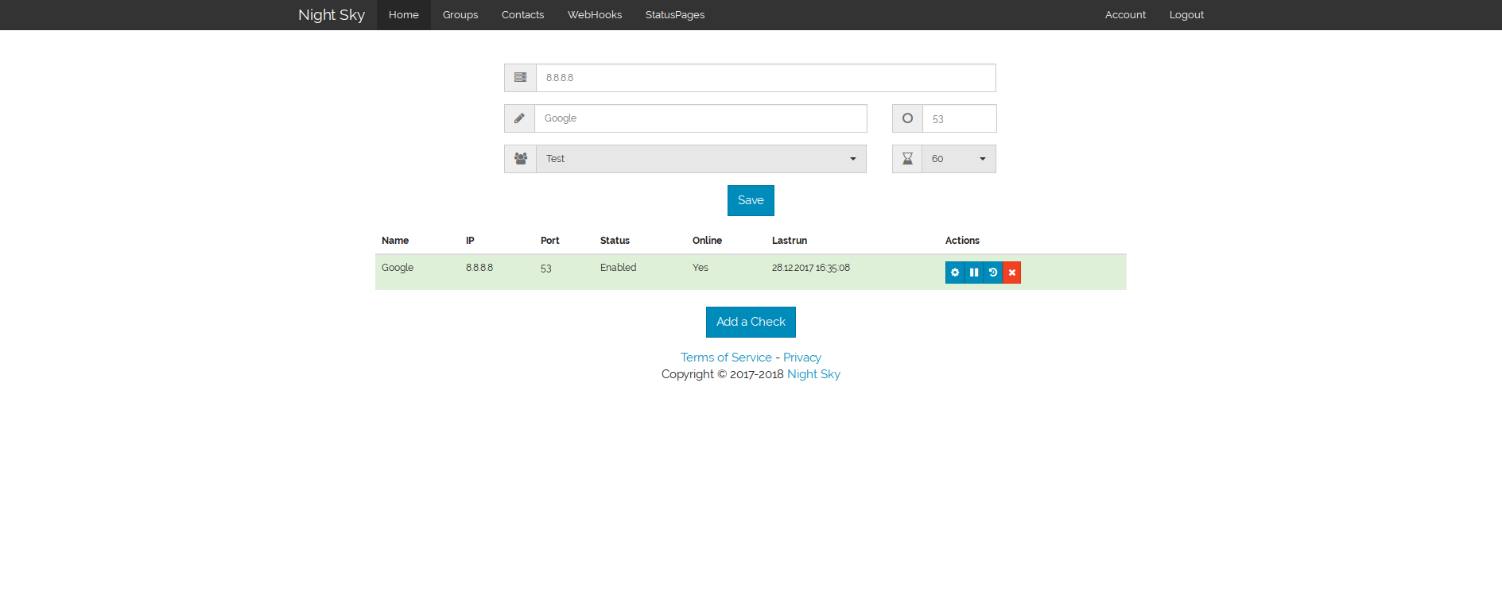Viewport: 1502px width, 607px height.
Task: Open the Test group dropdown
Action: pyautogui.click(x=701, y=159)
